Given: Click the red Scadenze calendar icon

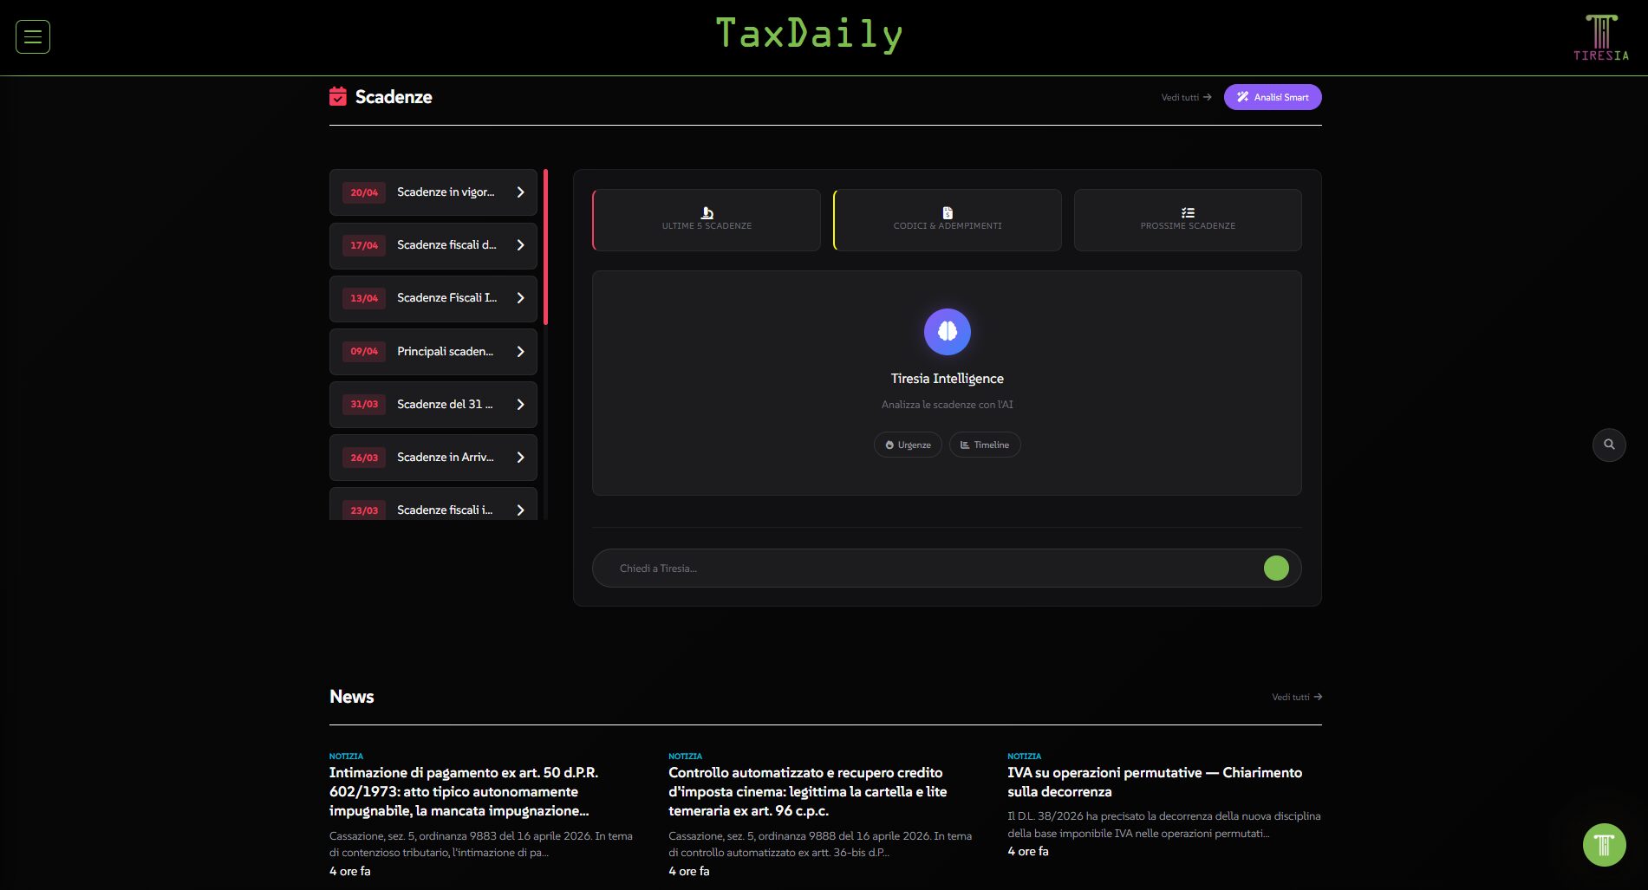Looking at the screenshot, I should pyautogui.click(x=338, y=97).
